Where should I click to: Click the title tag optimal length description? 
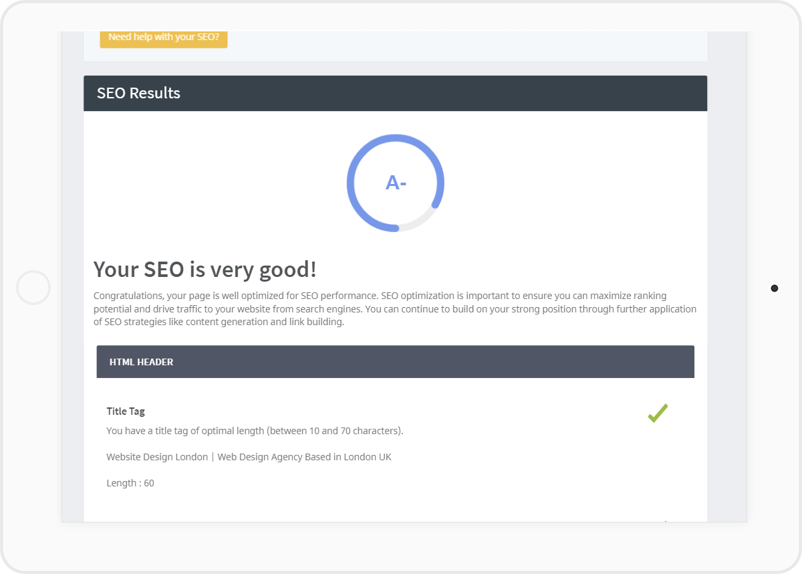255,431
